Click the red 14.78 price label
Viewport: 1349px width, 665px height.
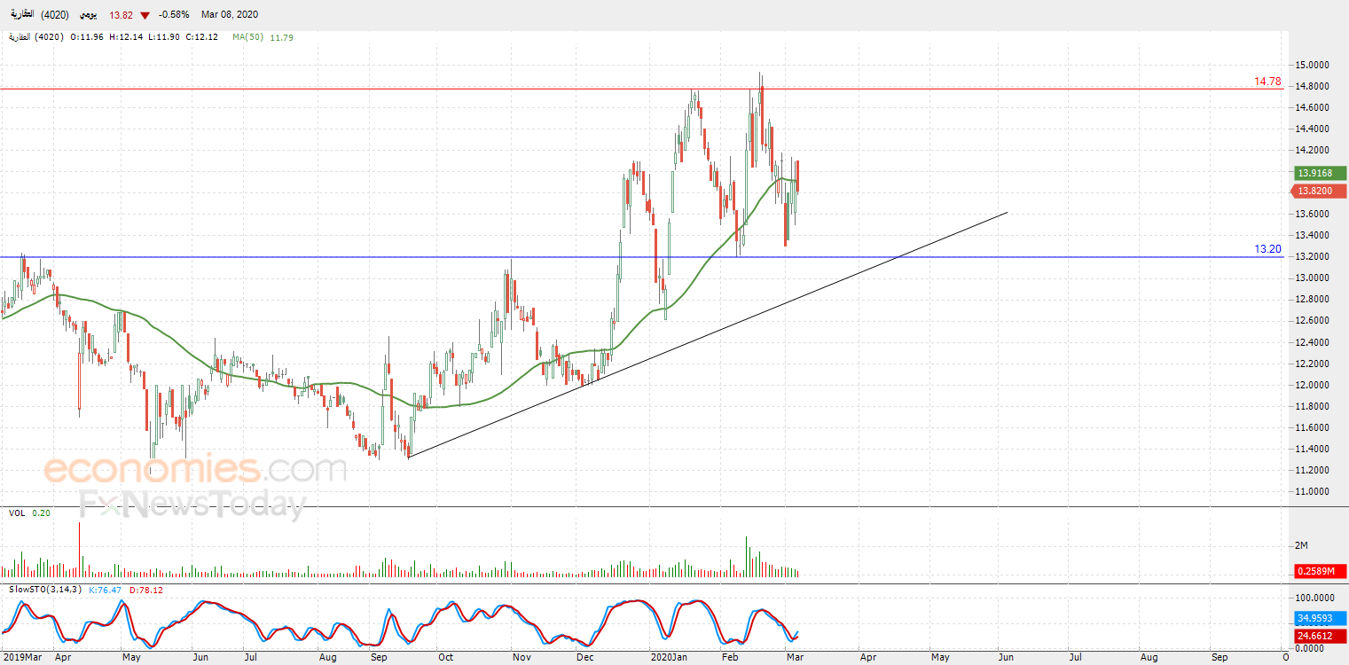click(x=1267, y=82)
